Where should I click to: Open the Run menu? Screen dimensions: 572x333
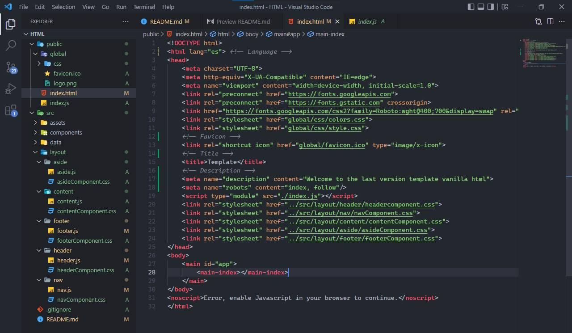click(121, 7)
